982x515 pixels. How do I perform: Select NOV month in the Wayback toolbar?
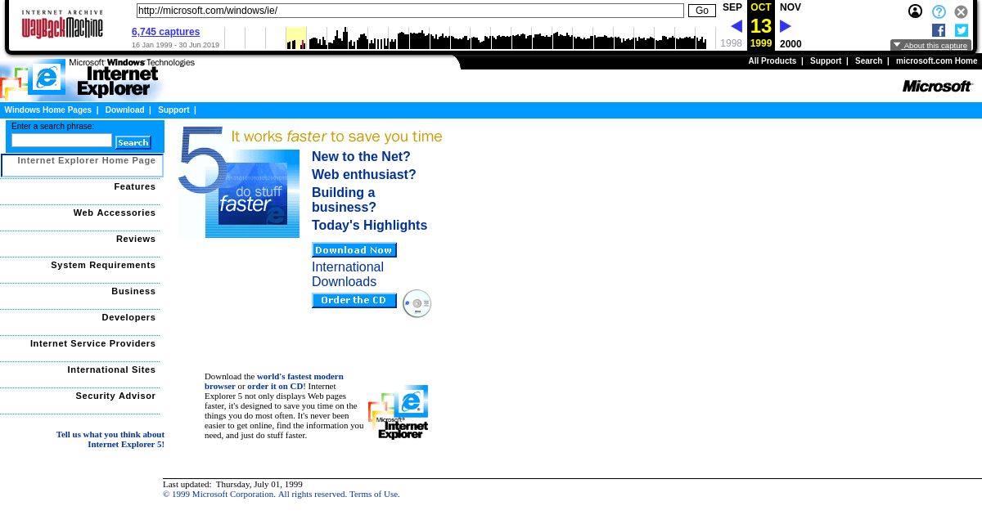point(791,7)
